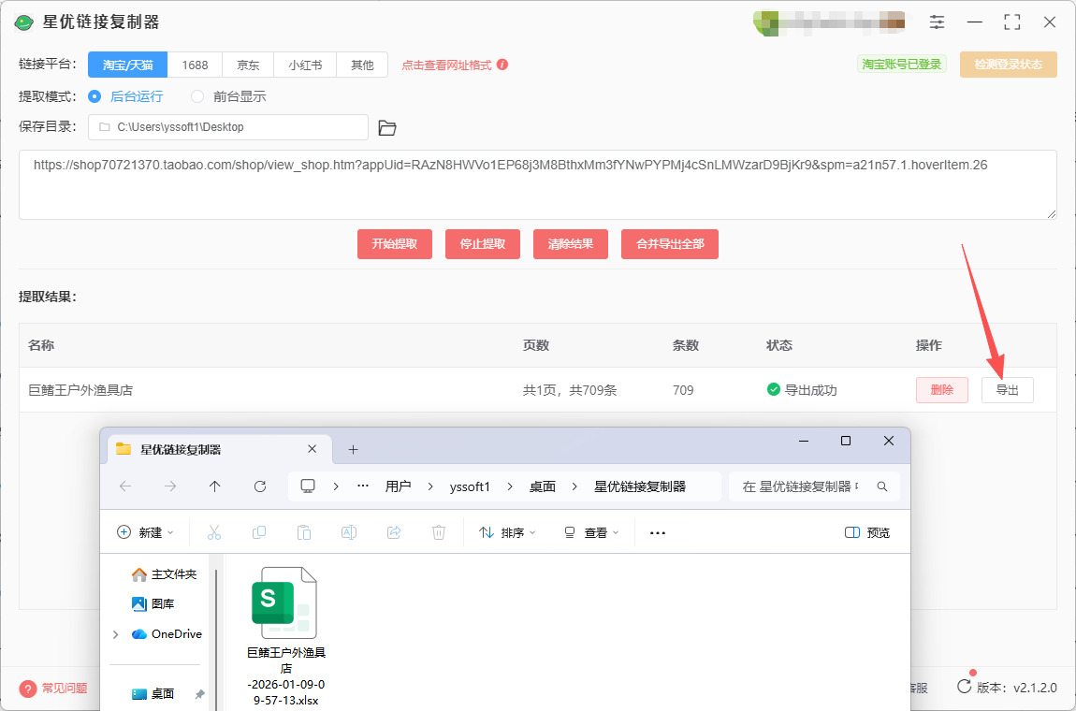Close the 星优链接复制器 Explorer tab
This screenshot has height=711, width=1076.
click(x=312, y=449)
